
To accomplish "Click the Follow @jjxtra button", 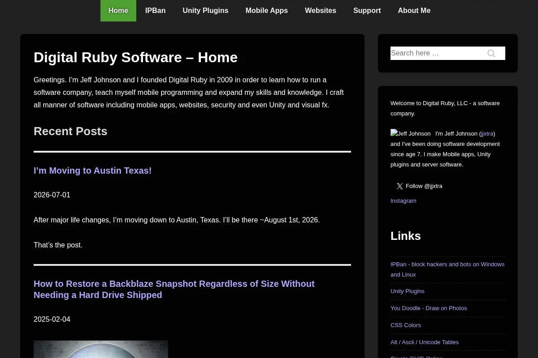I will 419,186.
